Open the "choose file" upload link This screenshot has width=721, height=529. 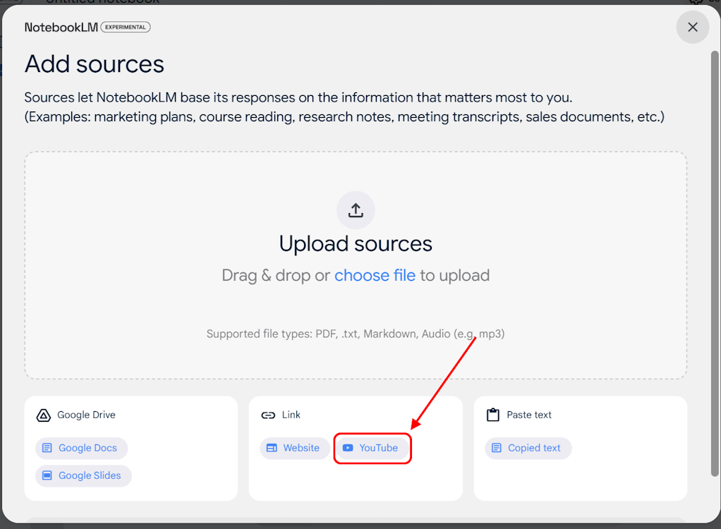click(x=375, y=275)
